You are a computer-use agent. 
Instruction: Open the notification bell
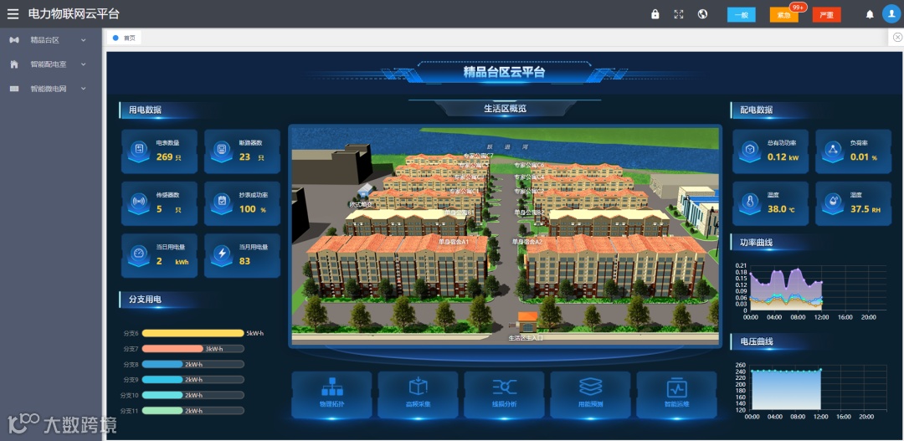coord(870,14)
